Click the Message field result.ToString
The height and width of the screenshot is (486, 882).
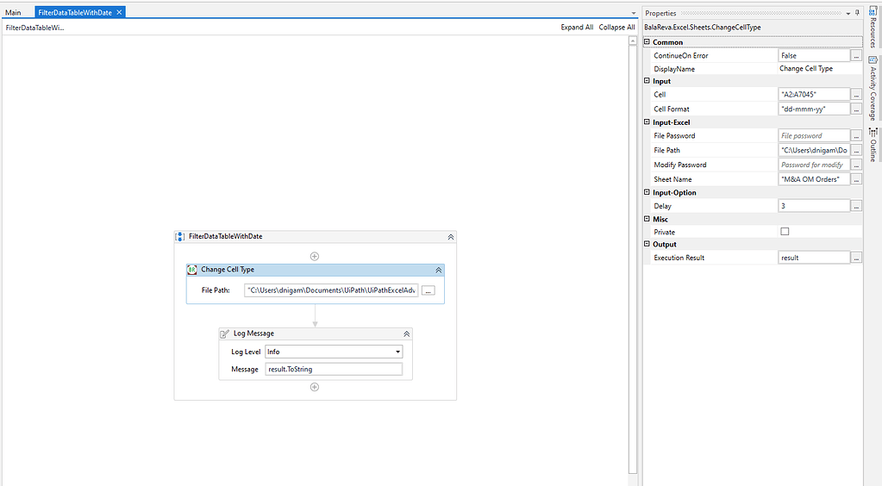(x=334, y=369)
